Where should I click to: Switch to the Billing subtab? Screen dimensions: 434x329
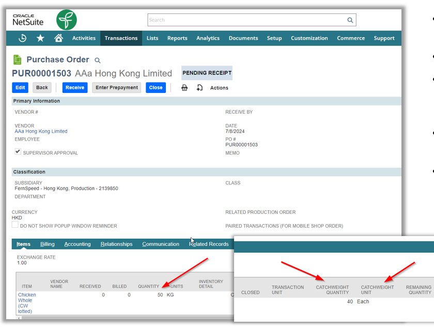pyautogui.click(x=48, y=244)
